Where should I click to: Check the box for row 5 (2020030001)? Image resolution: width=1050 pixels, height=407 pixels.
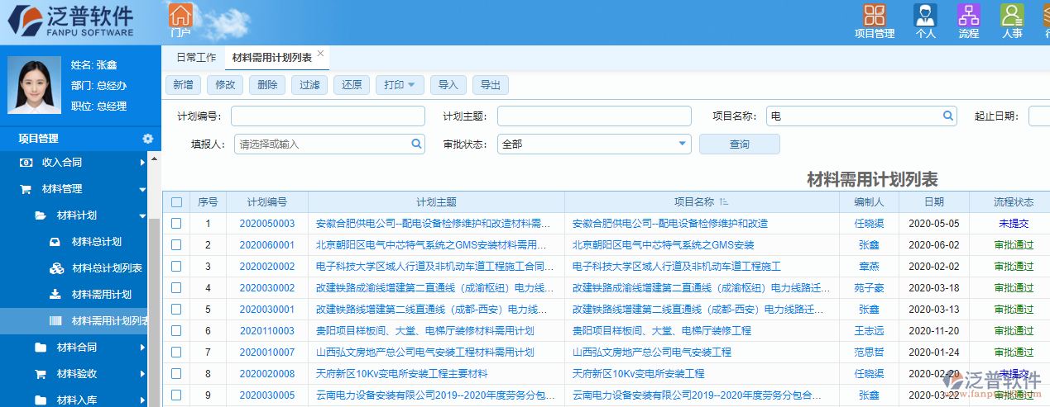(x=176, y=310)
